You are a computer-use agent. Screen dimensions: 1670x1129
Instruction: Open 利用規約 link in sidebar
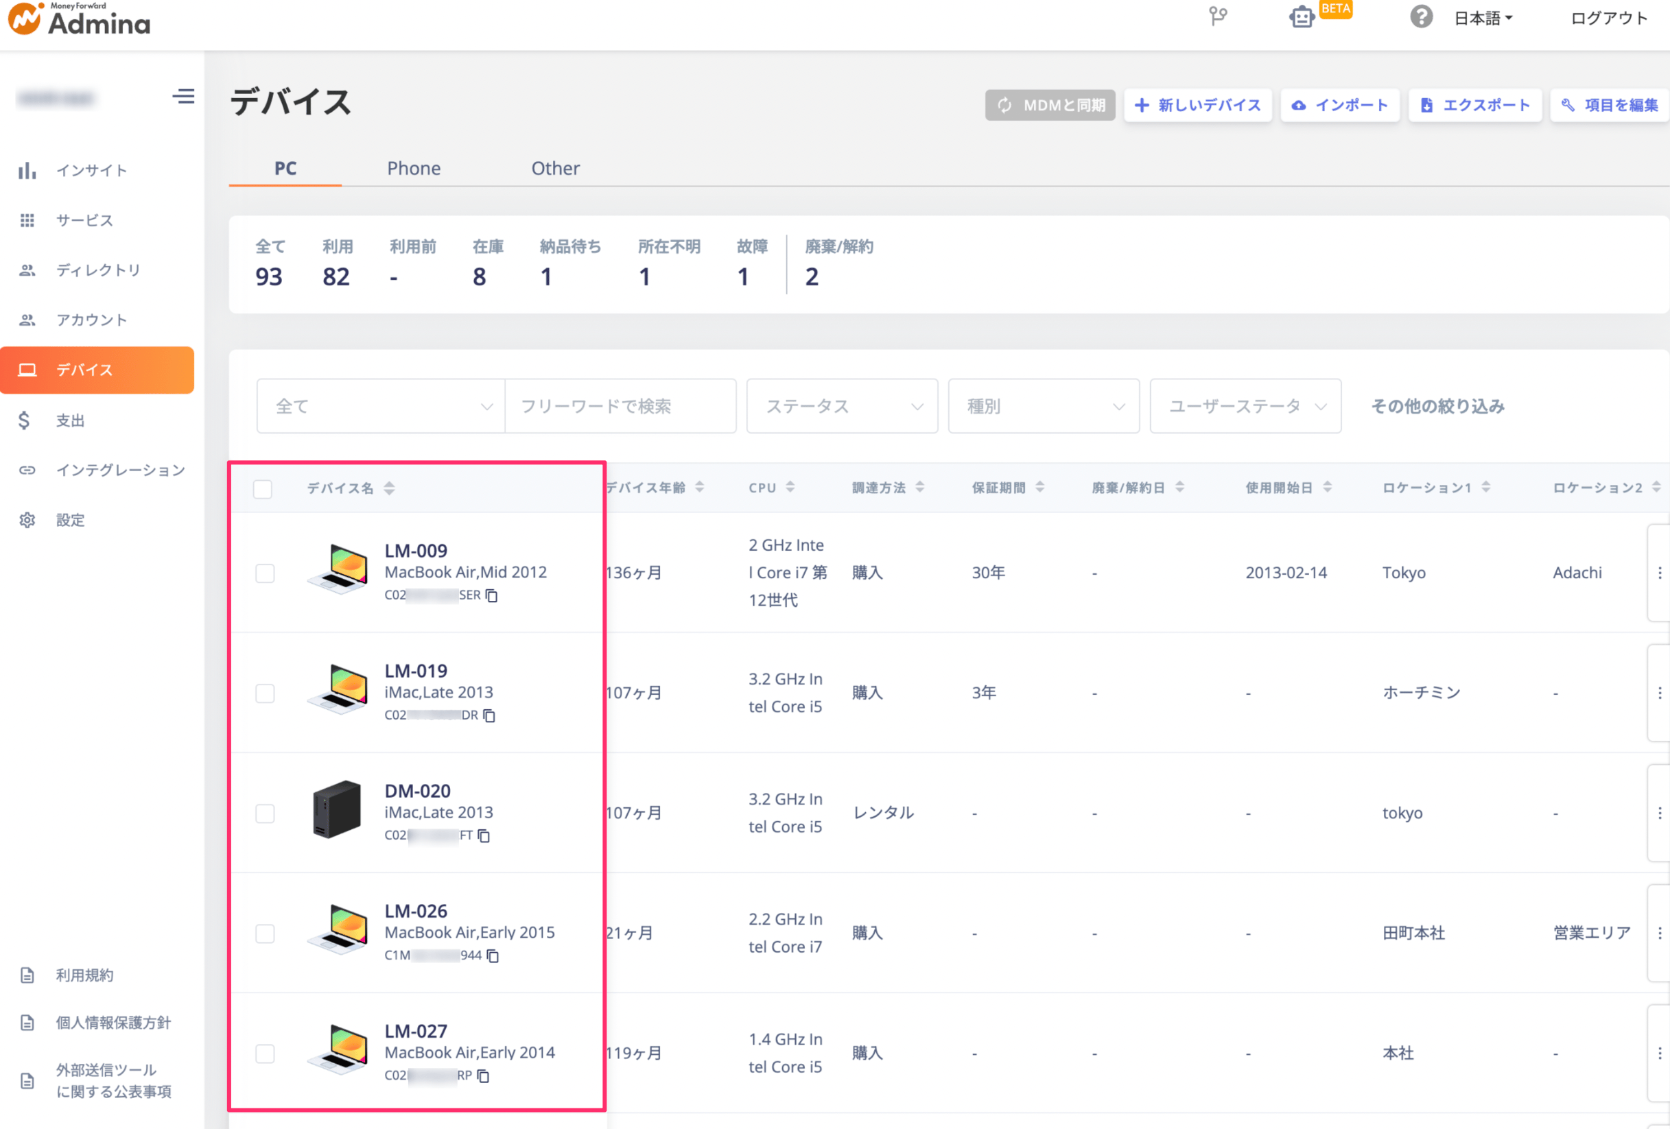[x=84, y=975]
